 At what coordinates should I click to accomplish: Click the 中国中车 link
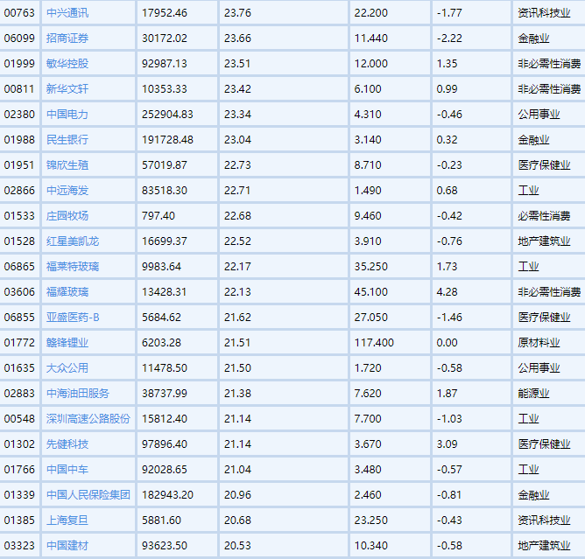(x=67, y=469)
